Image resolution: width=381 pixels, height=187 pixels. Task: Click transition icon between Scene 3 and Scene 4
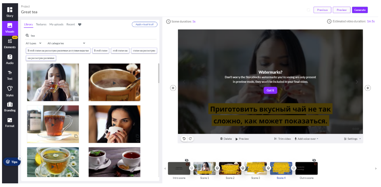click(268, 168)
